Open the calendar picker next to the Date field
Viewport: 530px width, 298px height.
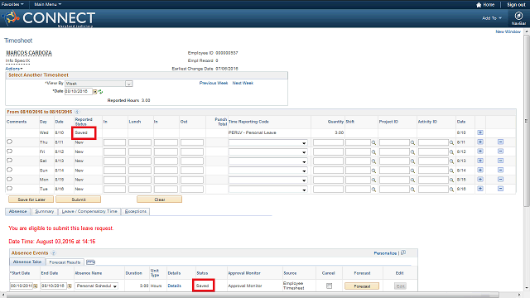click(x=95, y=92)
